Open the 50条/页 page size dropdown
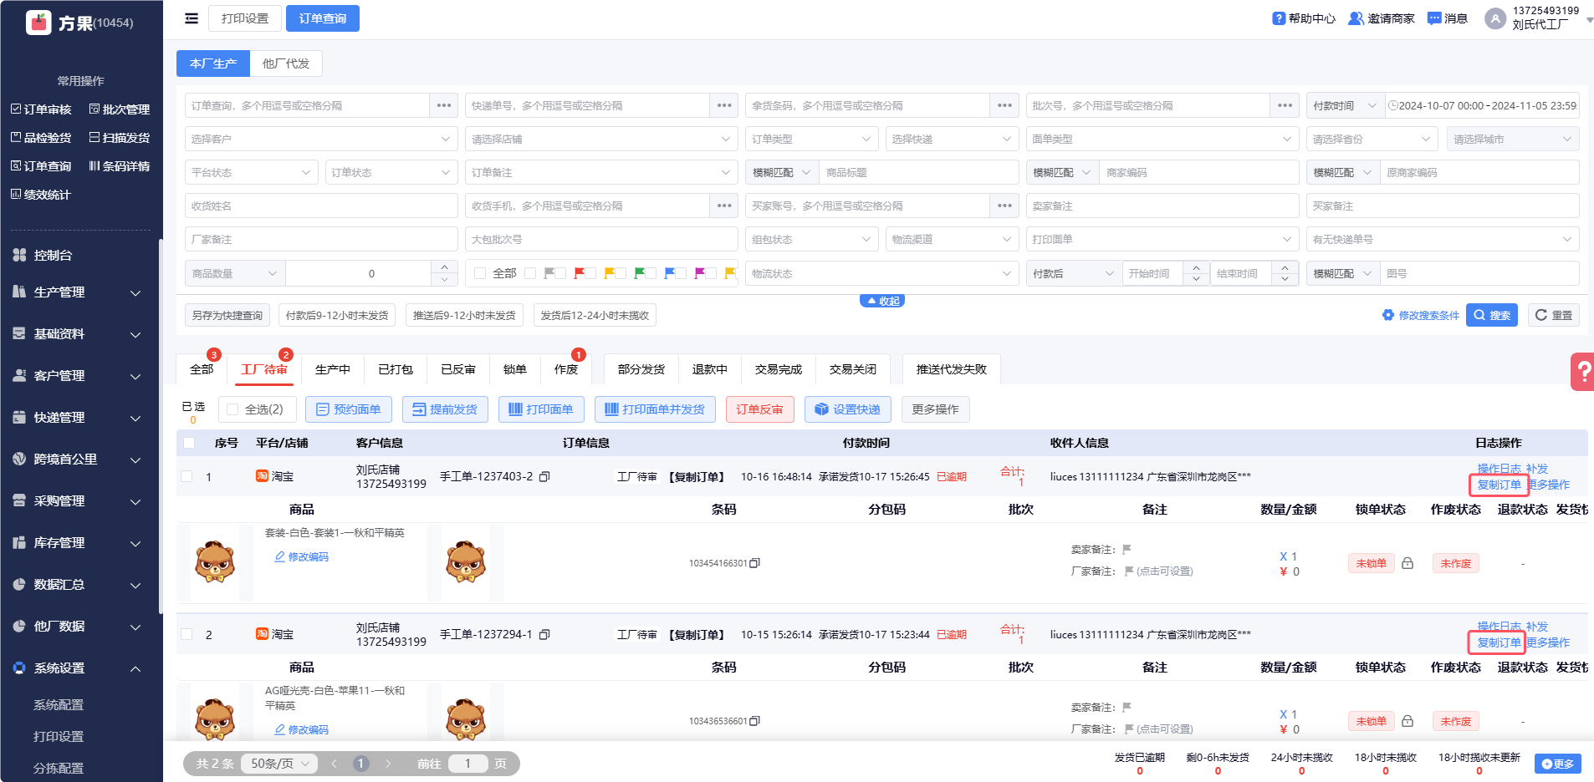1594x782 pixels. [x=279, y=764]
